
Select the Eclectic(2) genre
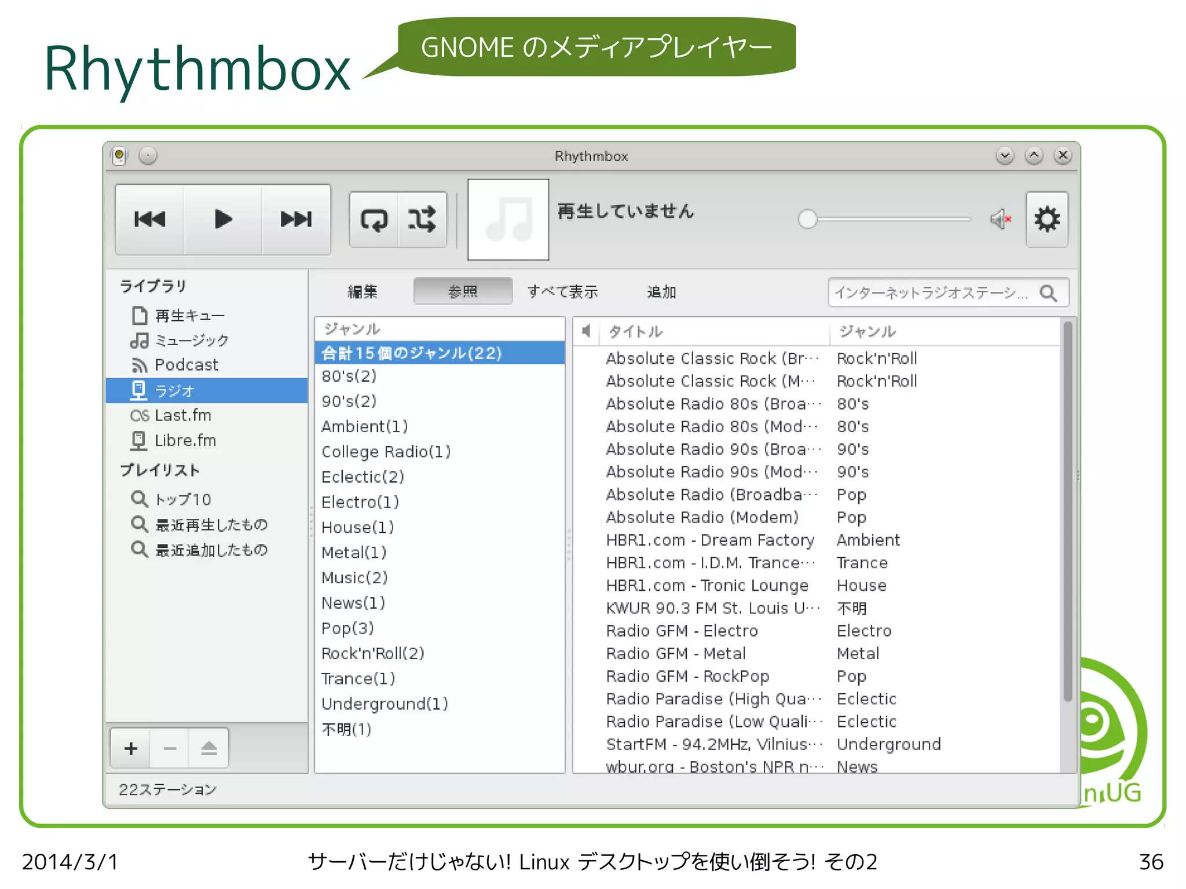(x=440, y=477)
